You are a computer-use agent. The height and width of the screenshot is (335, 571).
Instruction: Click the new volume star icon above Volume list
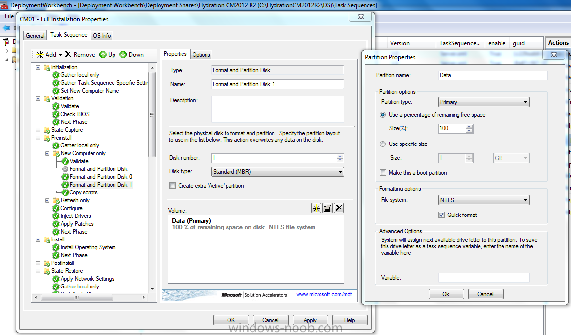[x=316, y=208]
